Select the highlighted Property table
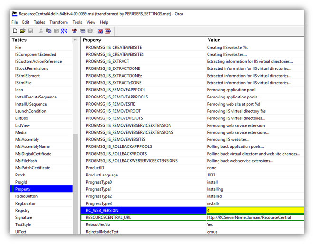 41,189
